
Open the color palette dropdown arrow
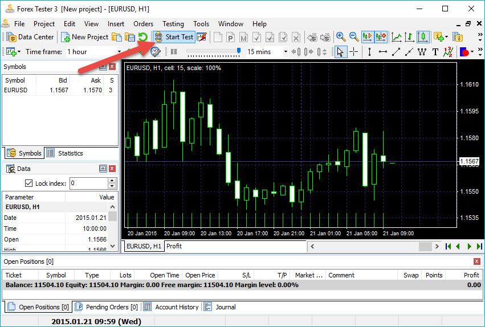472,52
